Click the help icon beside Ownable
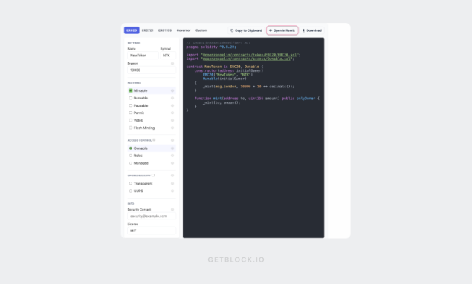Screen dimensions: 472x284 pos(172,148)
